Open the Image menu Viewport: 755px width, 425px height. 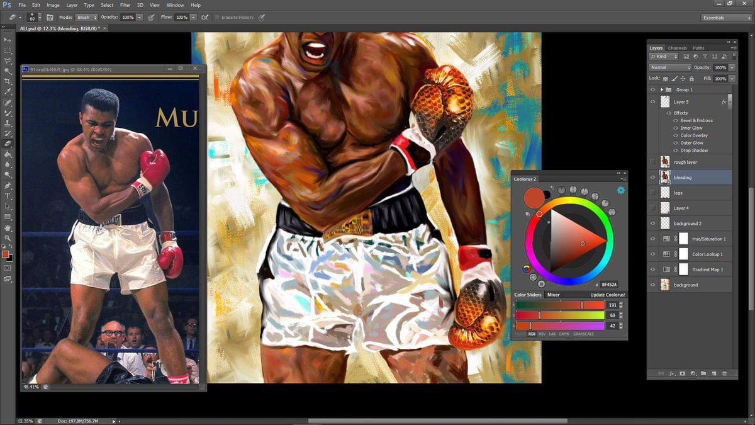(53, 5)
